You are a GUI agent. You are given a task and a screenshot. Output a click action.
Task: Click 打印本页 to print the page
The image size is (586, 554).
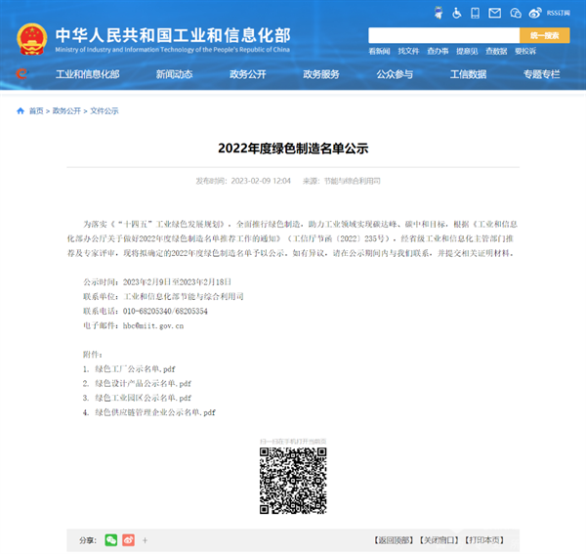pos(484,540)
